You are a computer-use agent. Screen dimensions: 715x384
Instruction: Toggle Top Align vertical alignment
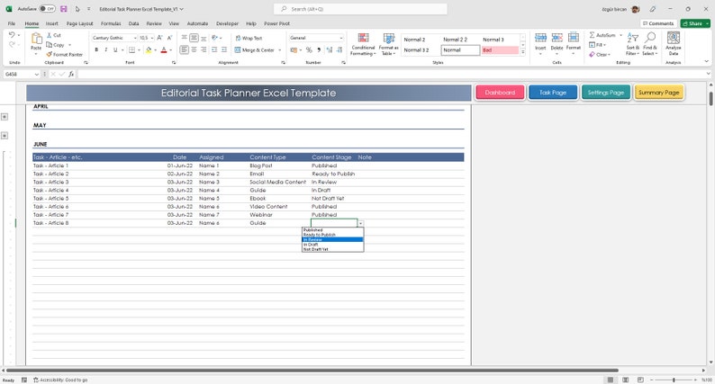pos(184,38)
